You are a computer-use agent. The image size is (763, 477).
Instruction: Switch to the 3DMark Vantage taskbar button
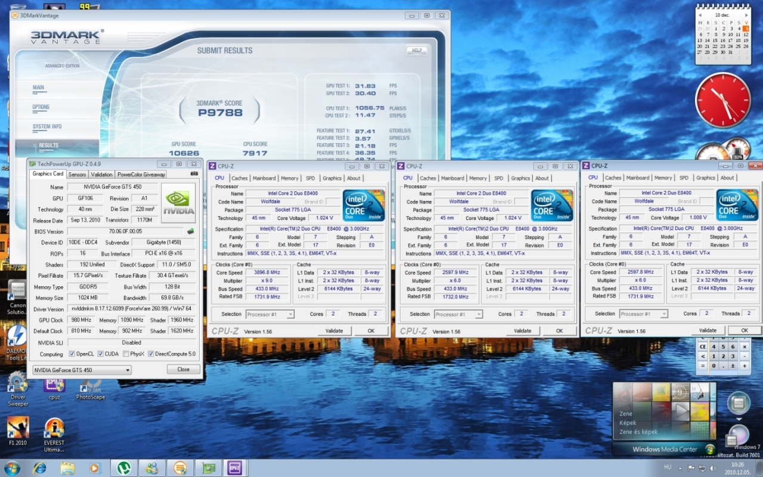pos(180,468)
